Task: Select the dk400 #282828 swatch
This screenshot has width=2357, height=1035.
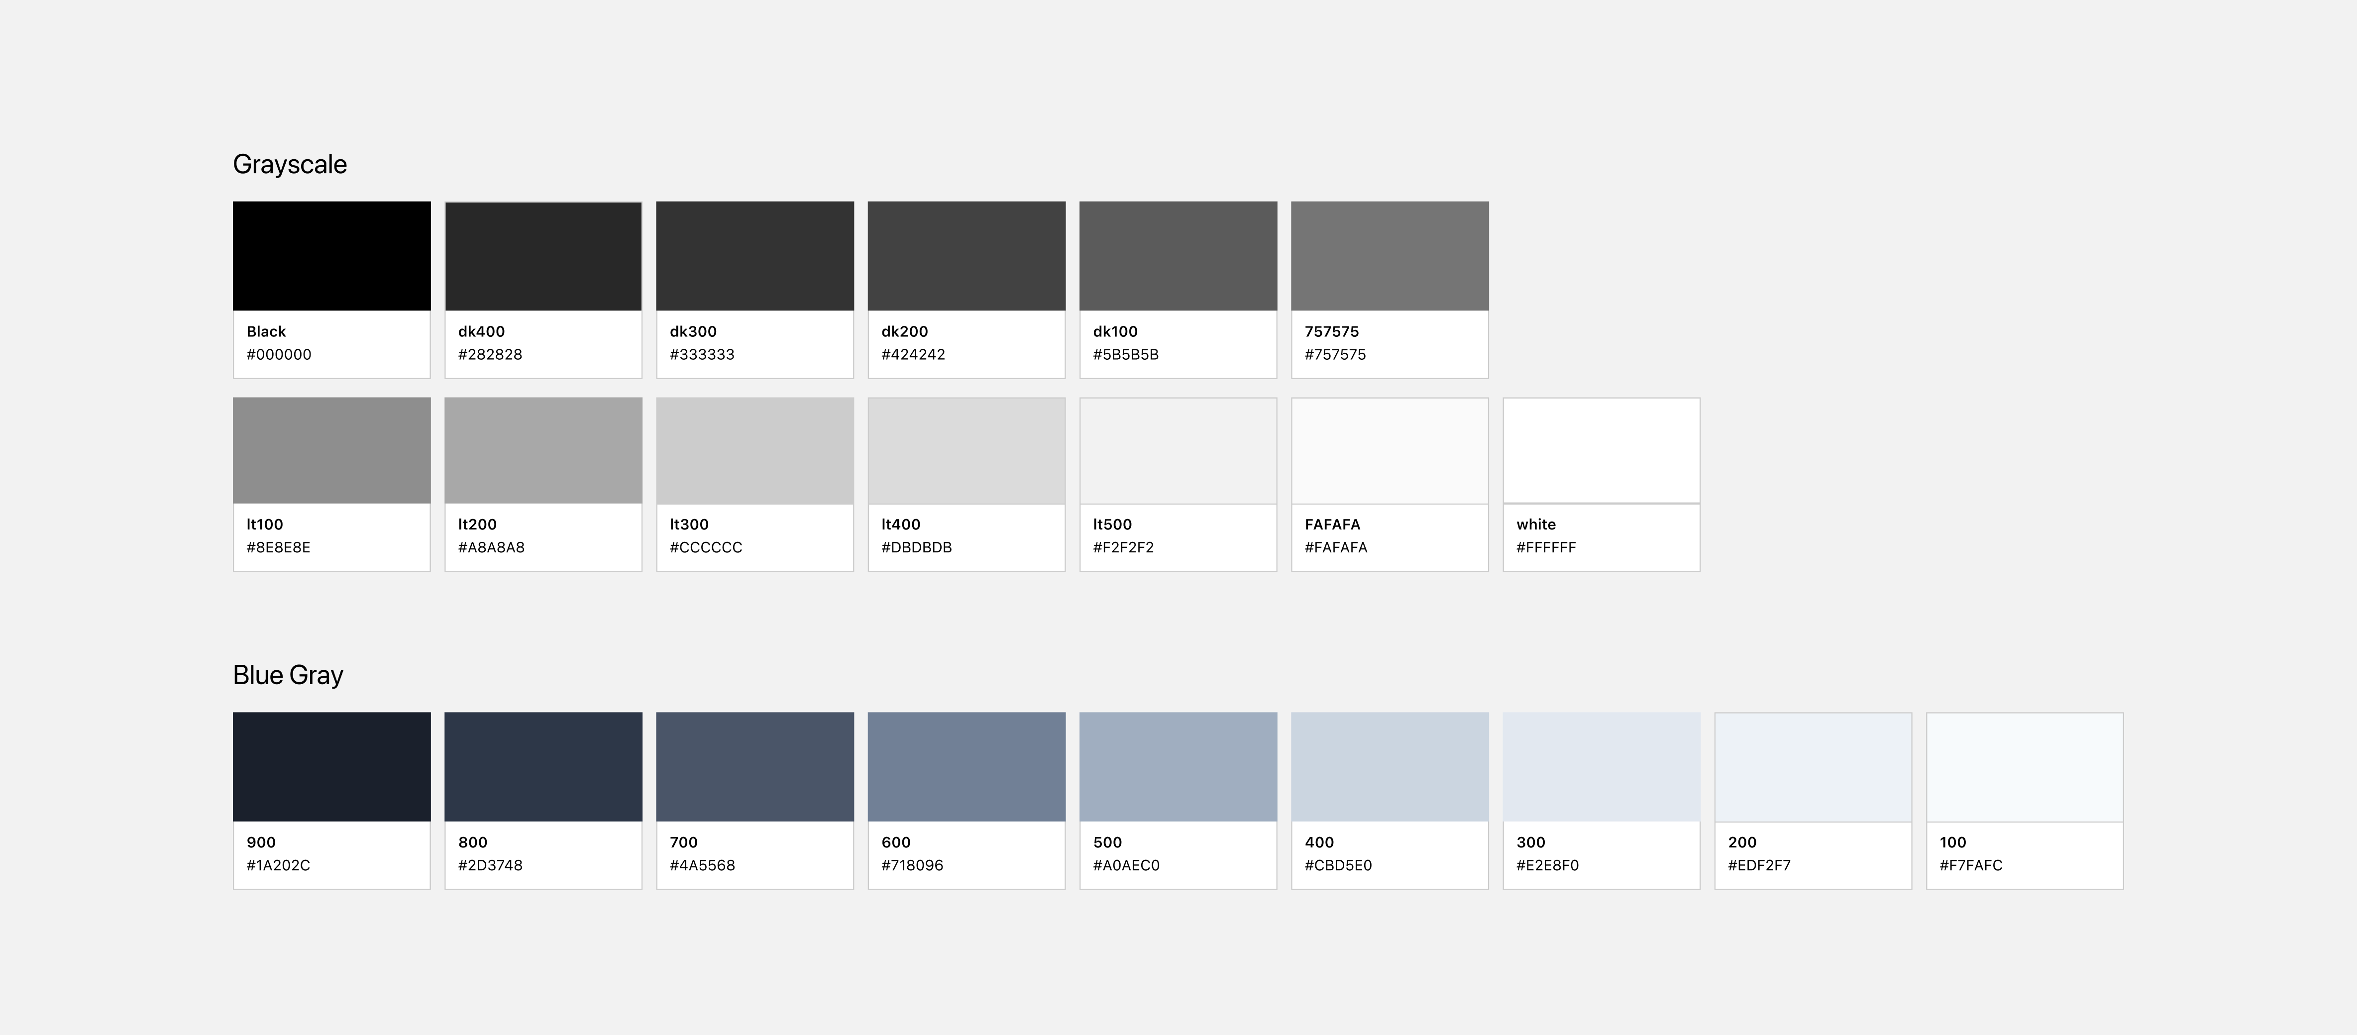Action: click(542, 256)
